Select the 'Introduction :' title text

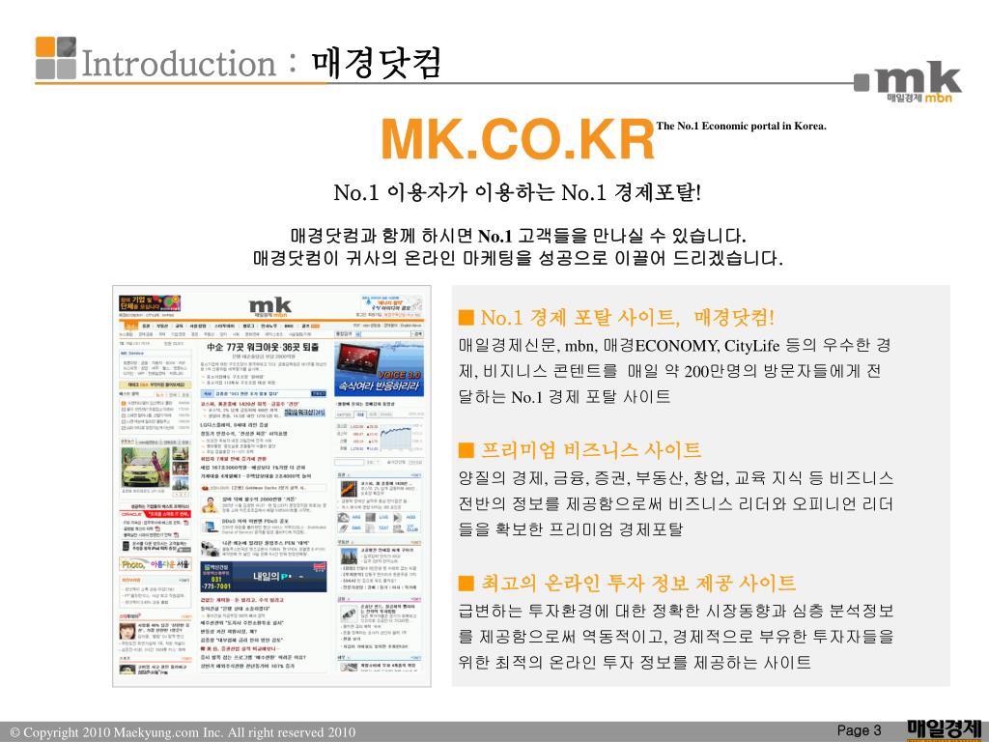189,65
